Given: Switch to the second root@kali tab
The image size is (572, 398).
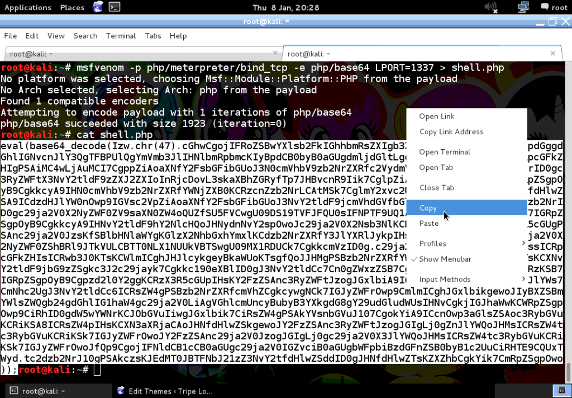Looking at the screenshot, I should coord(422,54).
